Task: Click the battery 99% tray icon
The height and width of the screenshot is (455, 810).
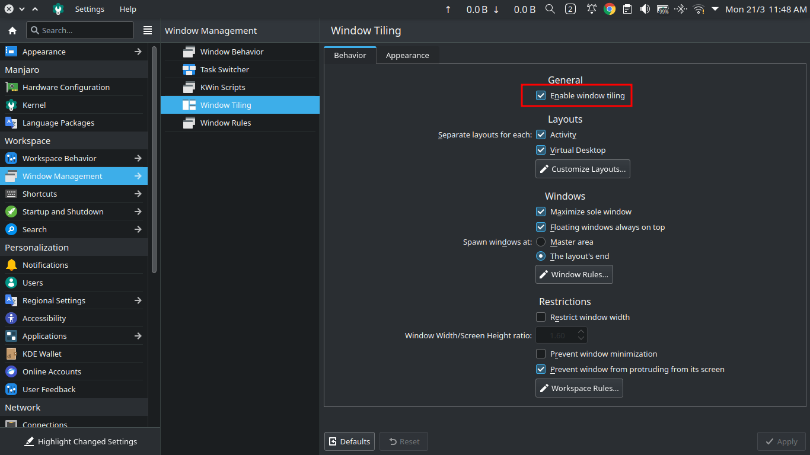Action: click(x=663, y=9)
